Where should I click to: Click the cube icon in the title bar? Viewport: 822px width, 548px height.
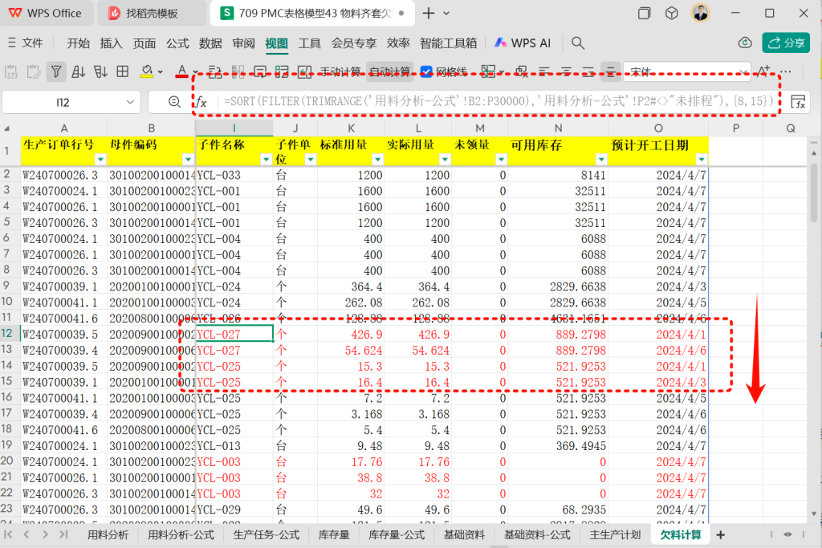672,13
